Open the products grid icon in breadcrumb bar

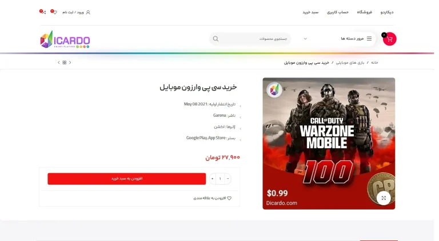click(x=65, y=63)
